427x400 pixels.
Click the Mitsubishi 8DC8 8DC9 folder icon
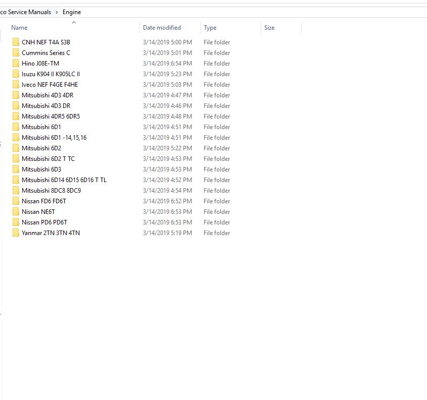pyautogui.click(x=16, y=190)
